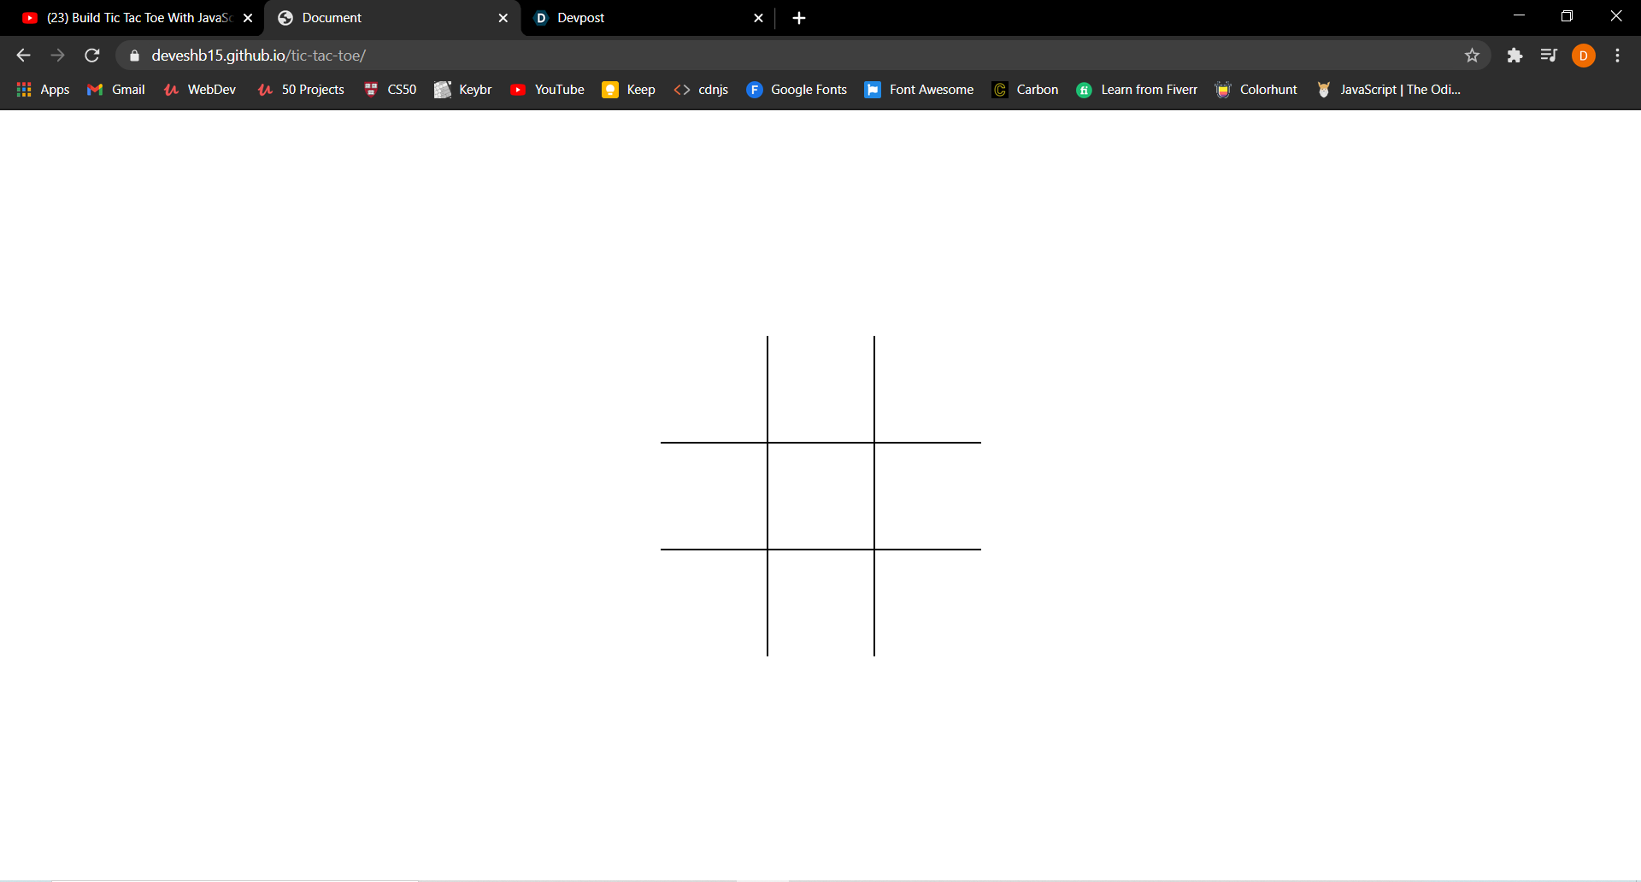Viewport: 1641px width, 882px height.
Task: Open the Apps bookmark
Action: click(43, 90)
